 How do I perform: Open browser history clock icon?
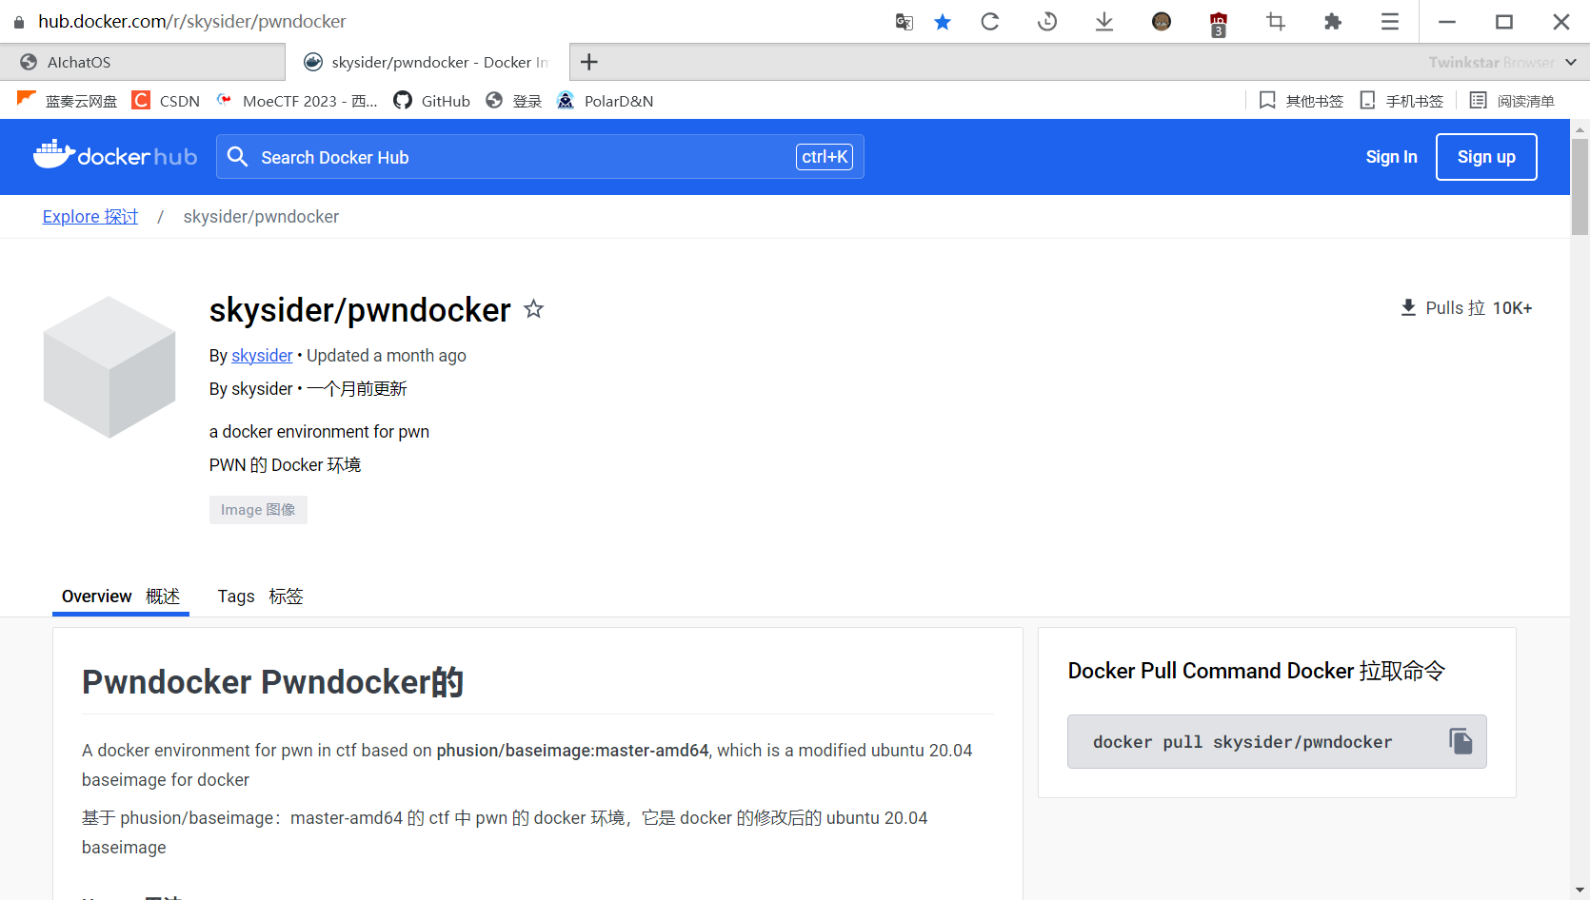pyautogui.click(x=1047, y=22)
